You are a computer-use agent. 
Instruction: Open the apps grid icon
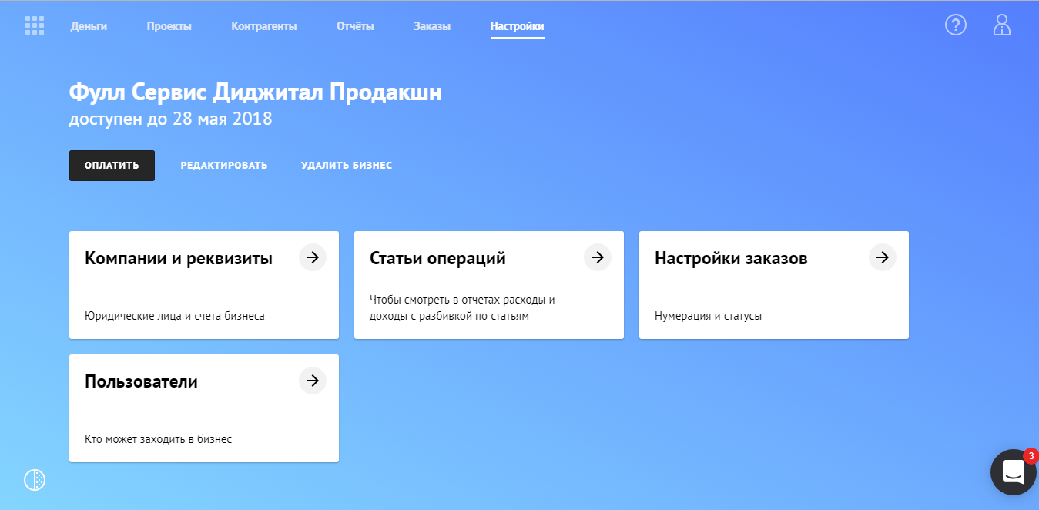pos(34,25)
